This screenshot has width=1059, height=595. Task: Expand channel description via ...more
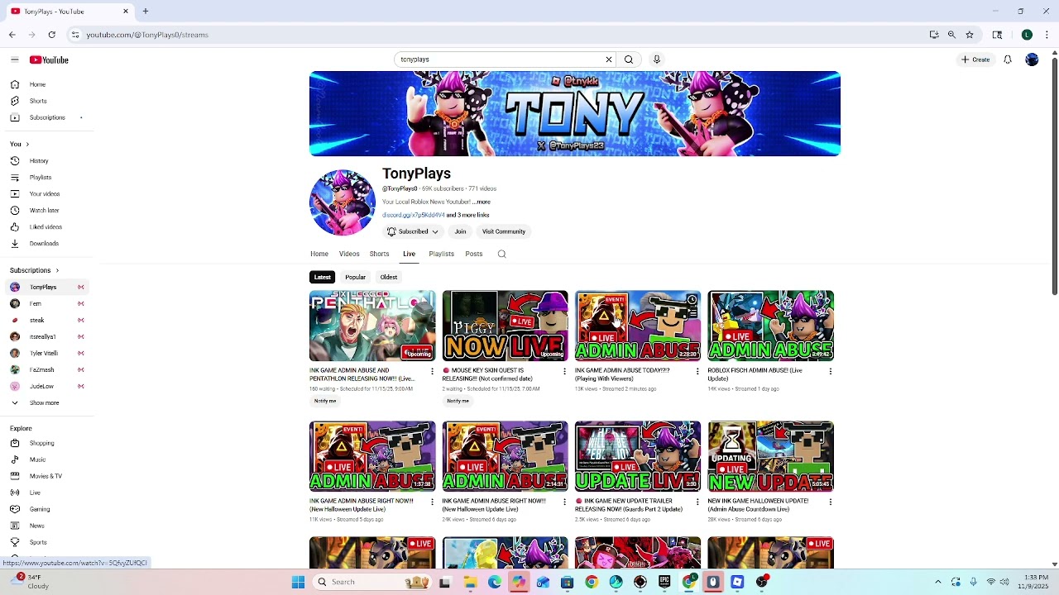click(482, 202)
